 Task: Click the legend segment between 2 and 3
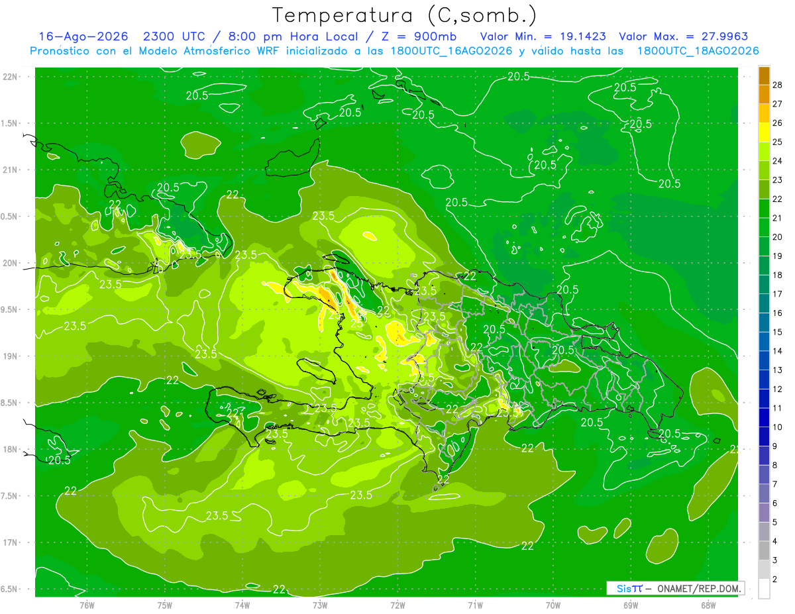(764, 570)
